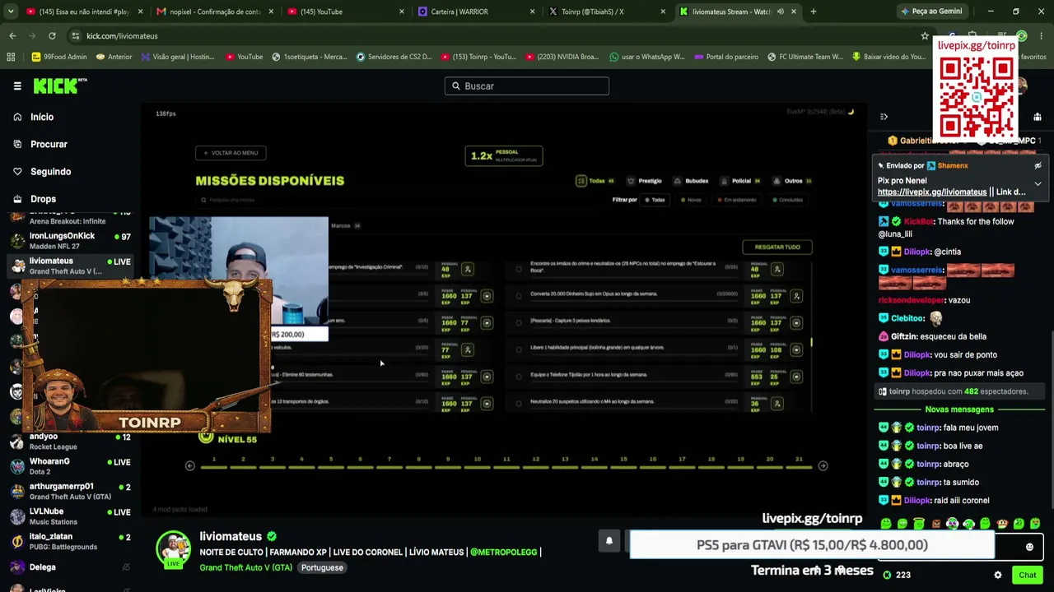
Task: Open the 99Food Admin bookmark
Action: point(58,57)
